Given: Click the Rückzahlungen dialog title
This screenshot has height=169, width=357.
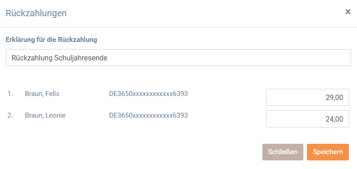Looking at the screenshot, I should (36, 13).
